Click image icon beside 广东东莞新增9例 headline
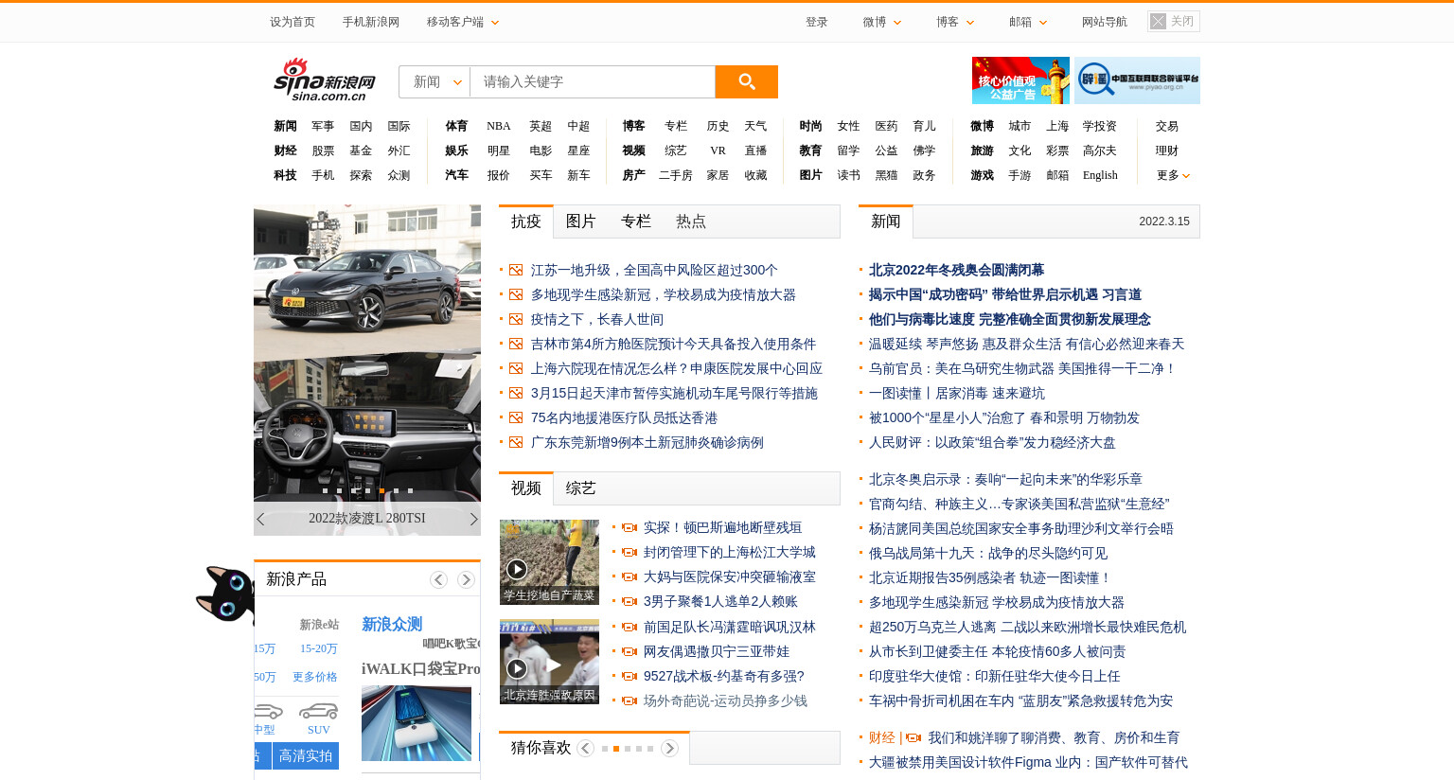The width and height of the screenshot is (1454, 780). (516, 442)
